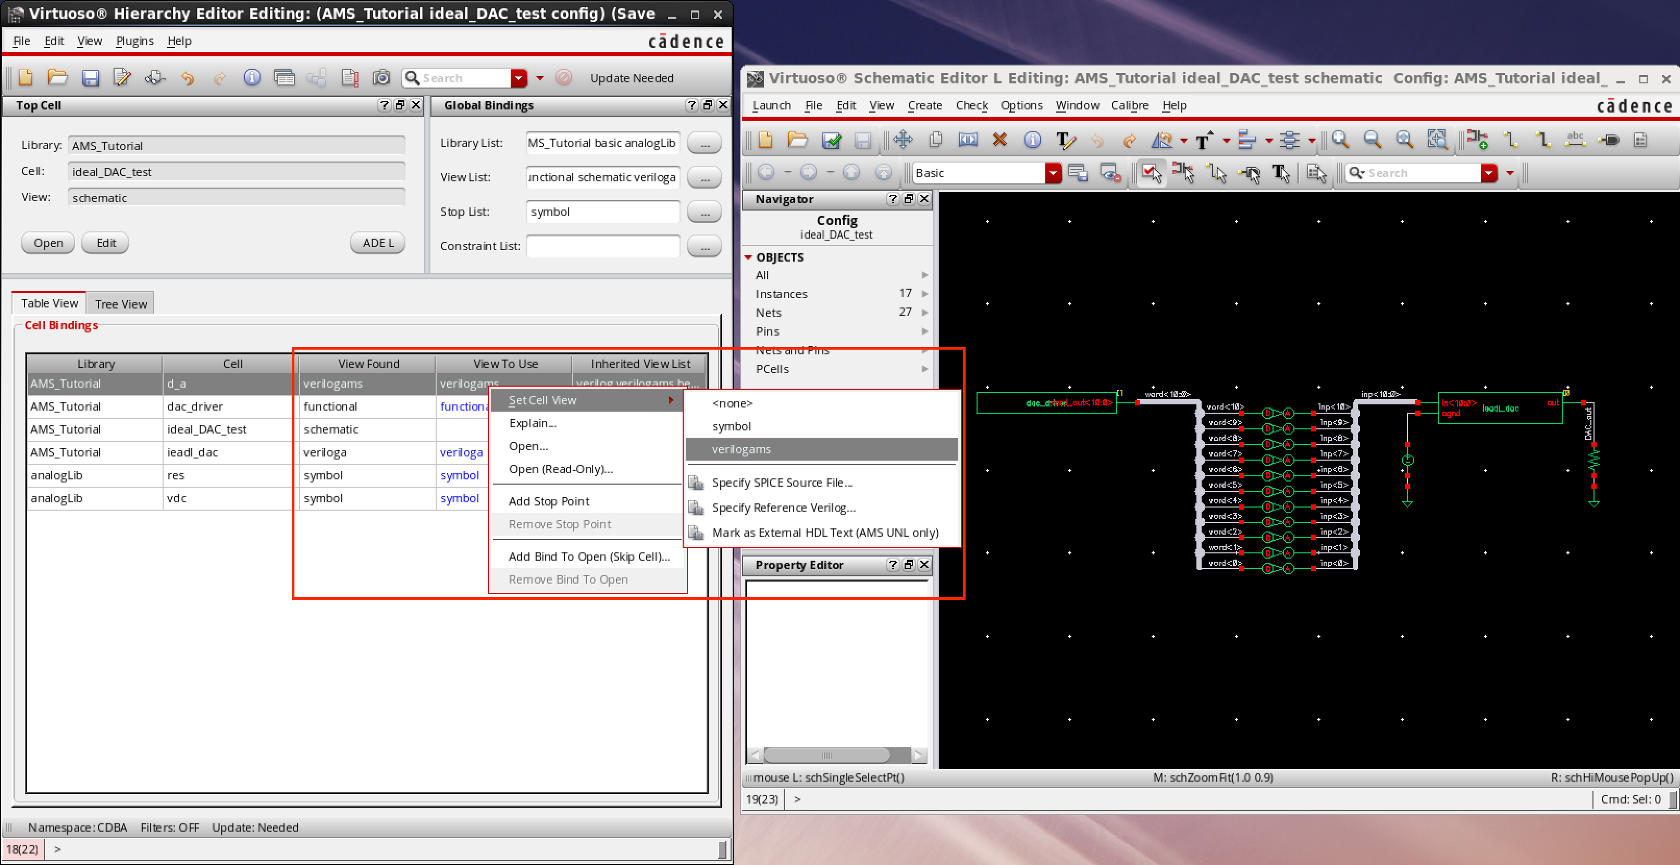This screenshot has width=1680, height=865.
Task: Open Schematic Editor search field dropdown arrow
Action: 1488,173
